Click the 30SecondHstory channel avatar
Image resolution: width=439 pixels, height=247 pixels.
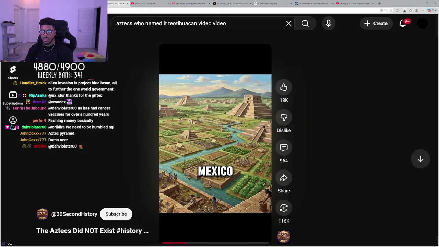(43, 214)
